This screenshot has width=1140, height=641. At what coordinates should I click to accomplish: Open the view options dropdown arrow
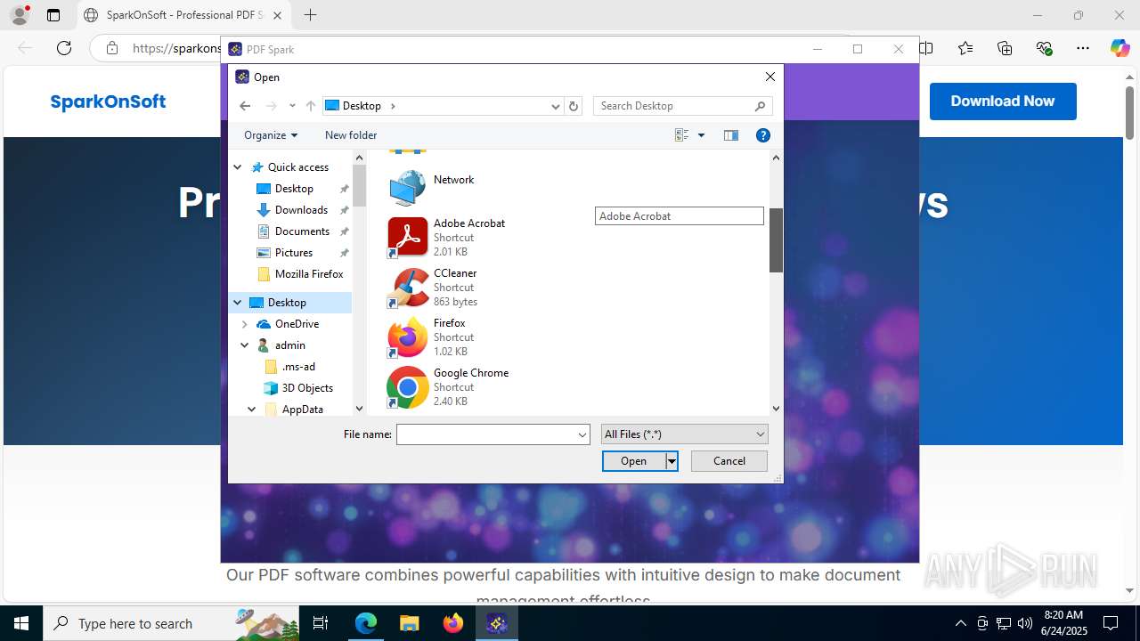[x=701, y=135]
